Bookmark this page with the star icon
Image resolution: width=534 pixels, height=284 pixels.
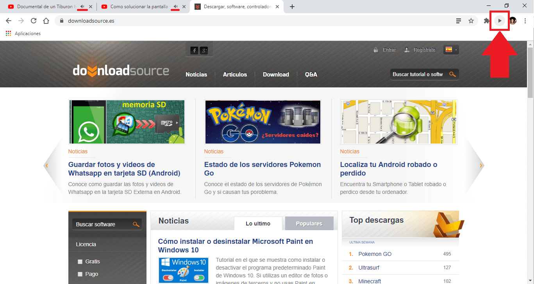[471, 21]
